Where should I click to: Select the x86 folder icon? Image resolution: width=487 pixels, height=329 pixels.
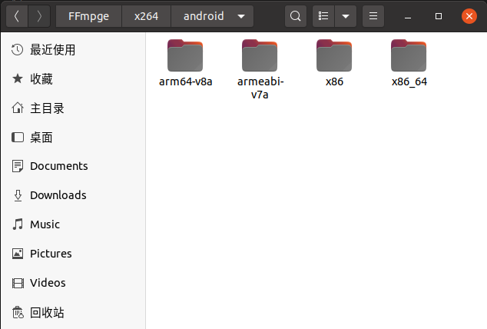click(334, 55)
